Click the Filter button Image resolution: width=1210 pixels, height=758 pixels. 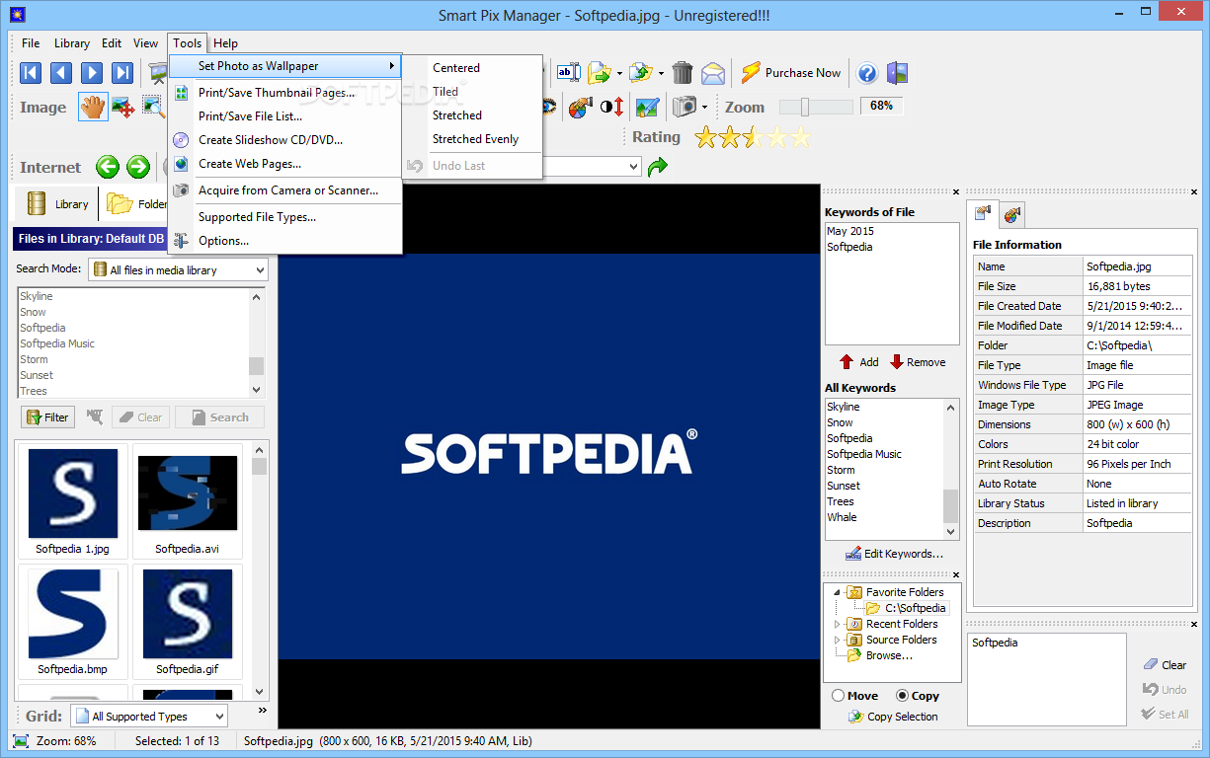(x=46, y=417)
